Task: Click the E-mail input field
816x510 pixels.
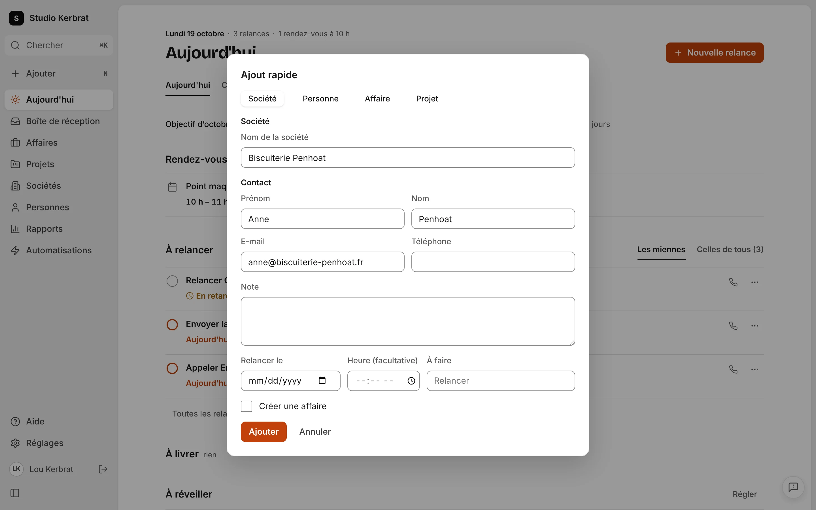Action: pyautogui.click(x=322, y=262)
